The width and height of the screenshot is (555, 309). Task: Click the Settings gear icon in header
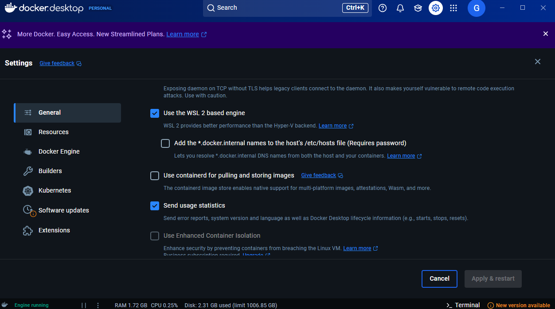point(436,8)
